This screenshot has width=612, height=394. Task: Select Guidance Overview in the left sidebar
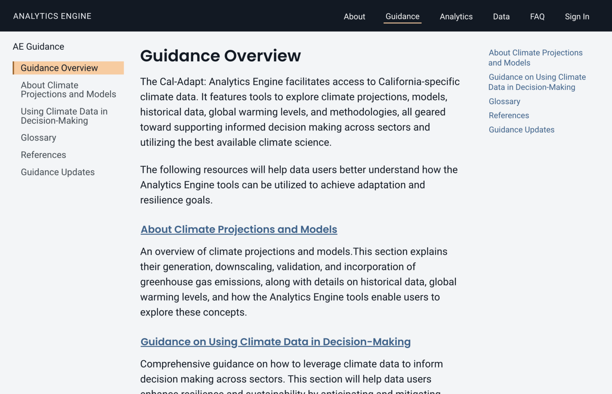tap(59, 68)
